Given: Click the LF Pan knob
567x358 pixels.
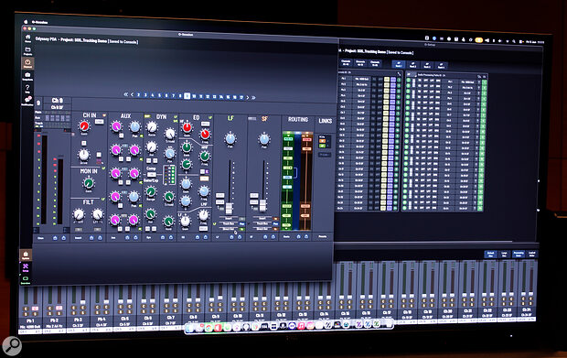Looking at the screenshot, I should pyautogui.click(x=230, y=138).
